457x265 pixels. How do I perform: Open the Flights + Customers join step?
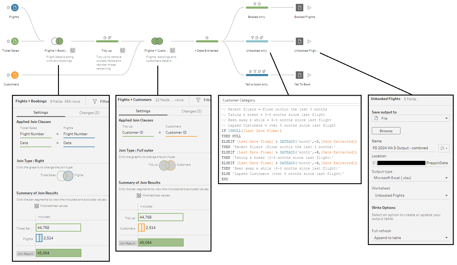click(x=157, y=41)
